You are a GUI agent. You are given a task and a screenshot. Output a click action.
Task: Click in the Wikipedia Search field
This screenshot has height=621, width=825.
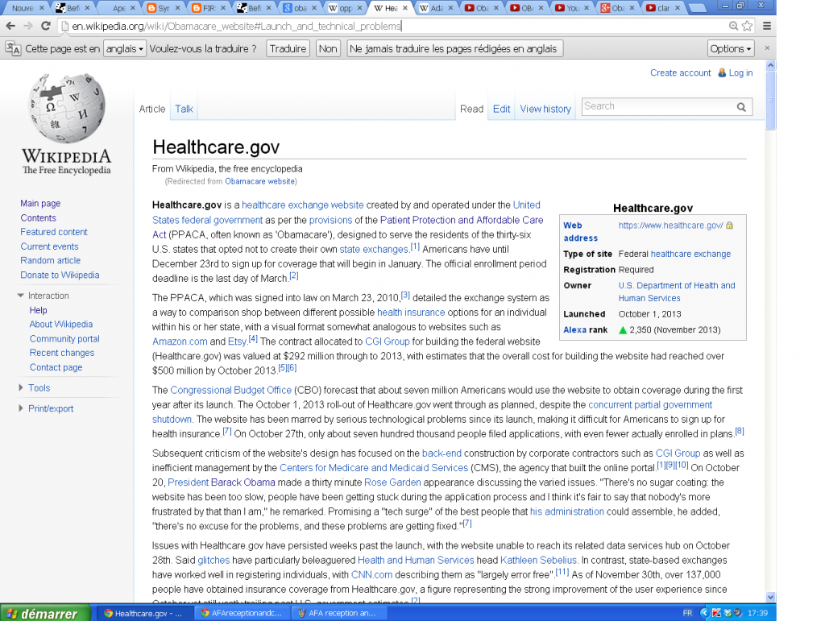pos(659,106)
